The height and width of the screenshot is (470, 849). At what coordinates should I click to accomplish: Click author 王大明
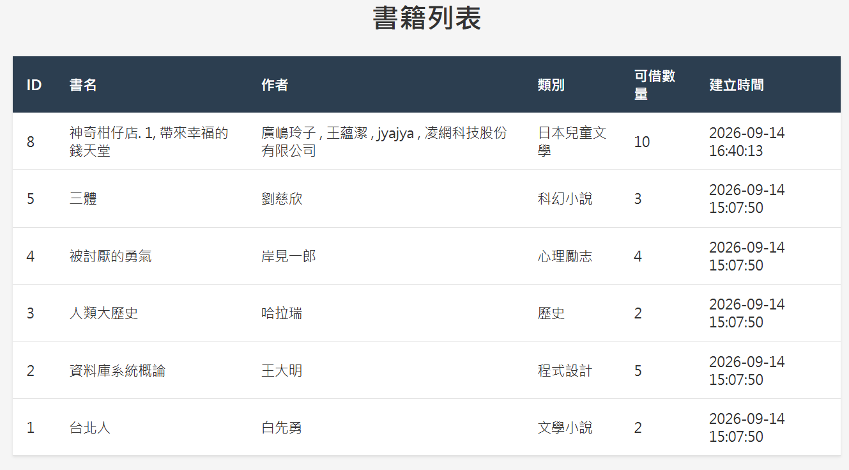click(282, 371)
